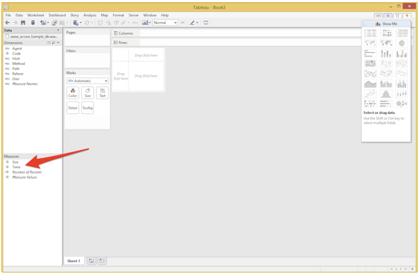420x276 pixels.
Task: Click the Save icon in toolbar
Action: 23,23
